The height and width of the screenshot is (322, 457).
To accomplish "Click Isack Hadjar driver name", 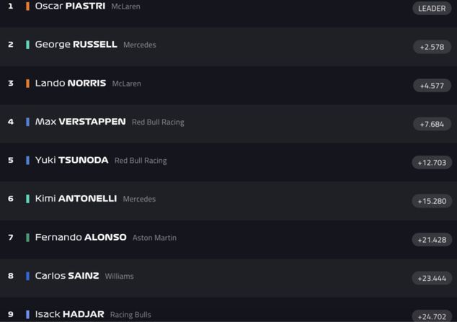I will (x=69, y=314).
